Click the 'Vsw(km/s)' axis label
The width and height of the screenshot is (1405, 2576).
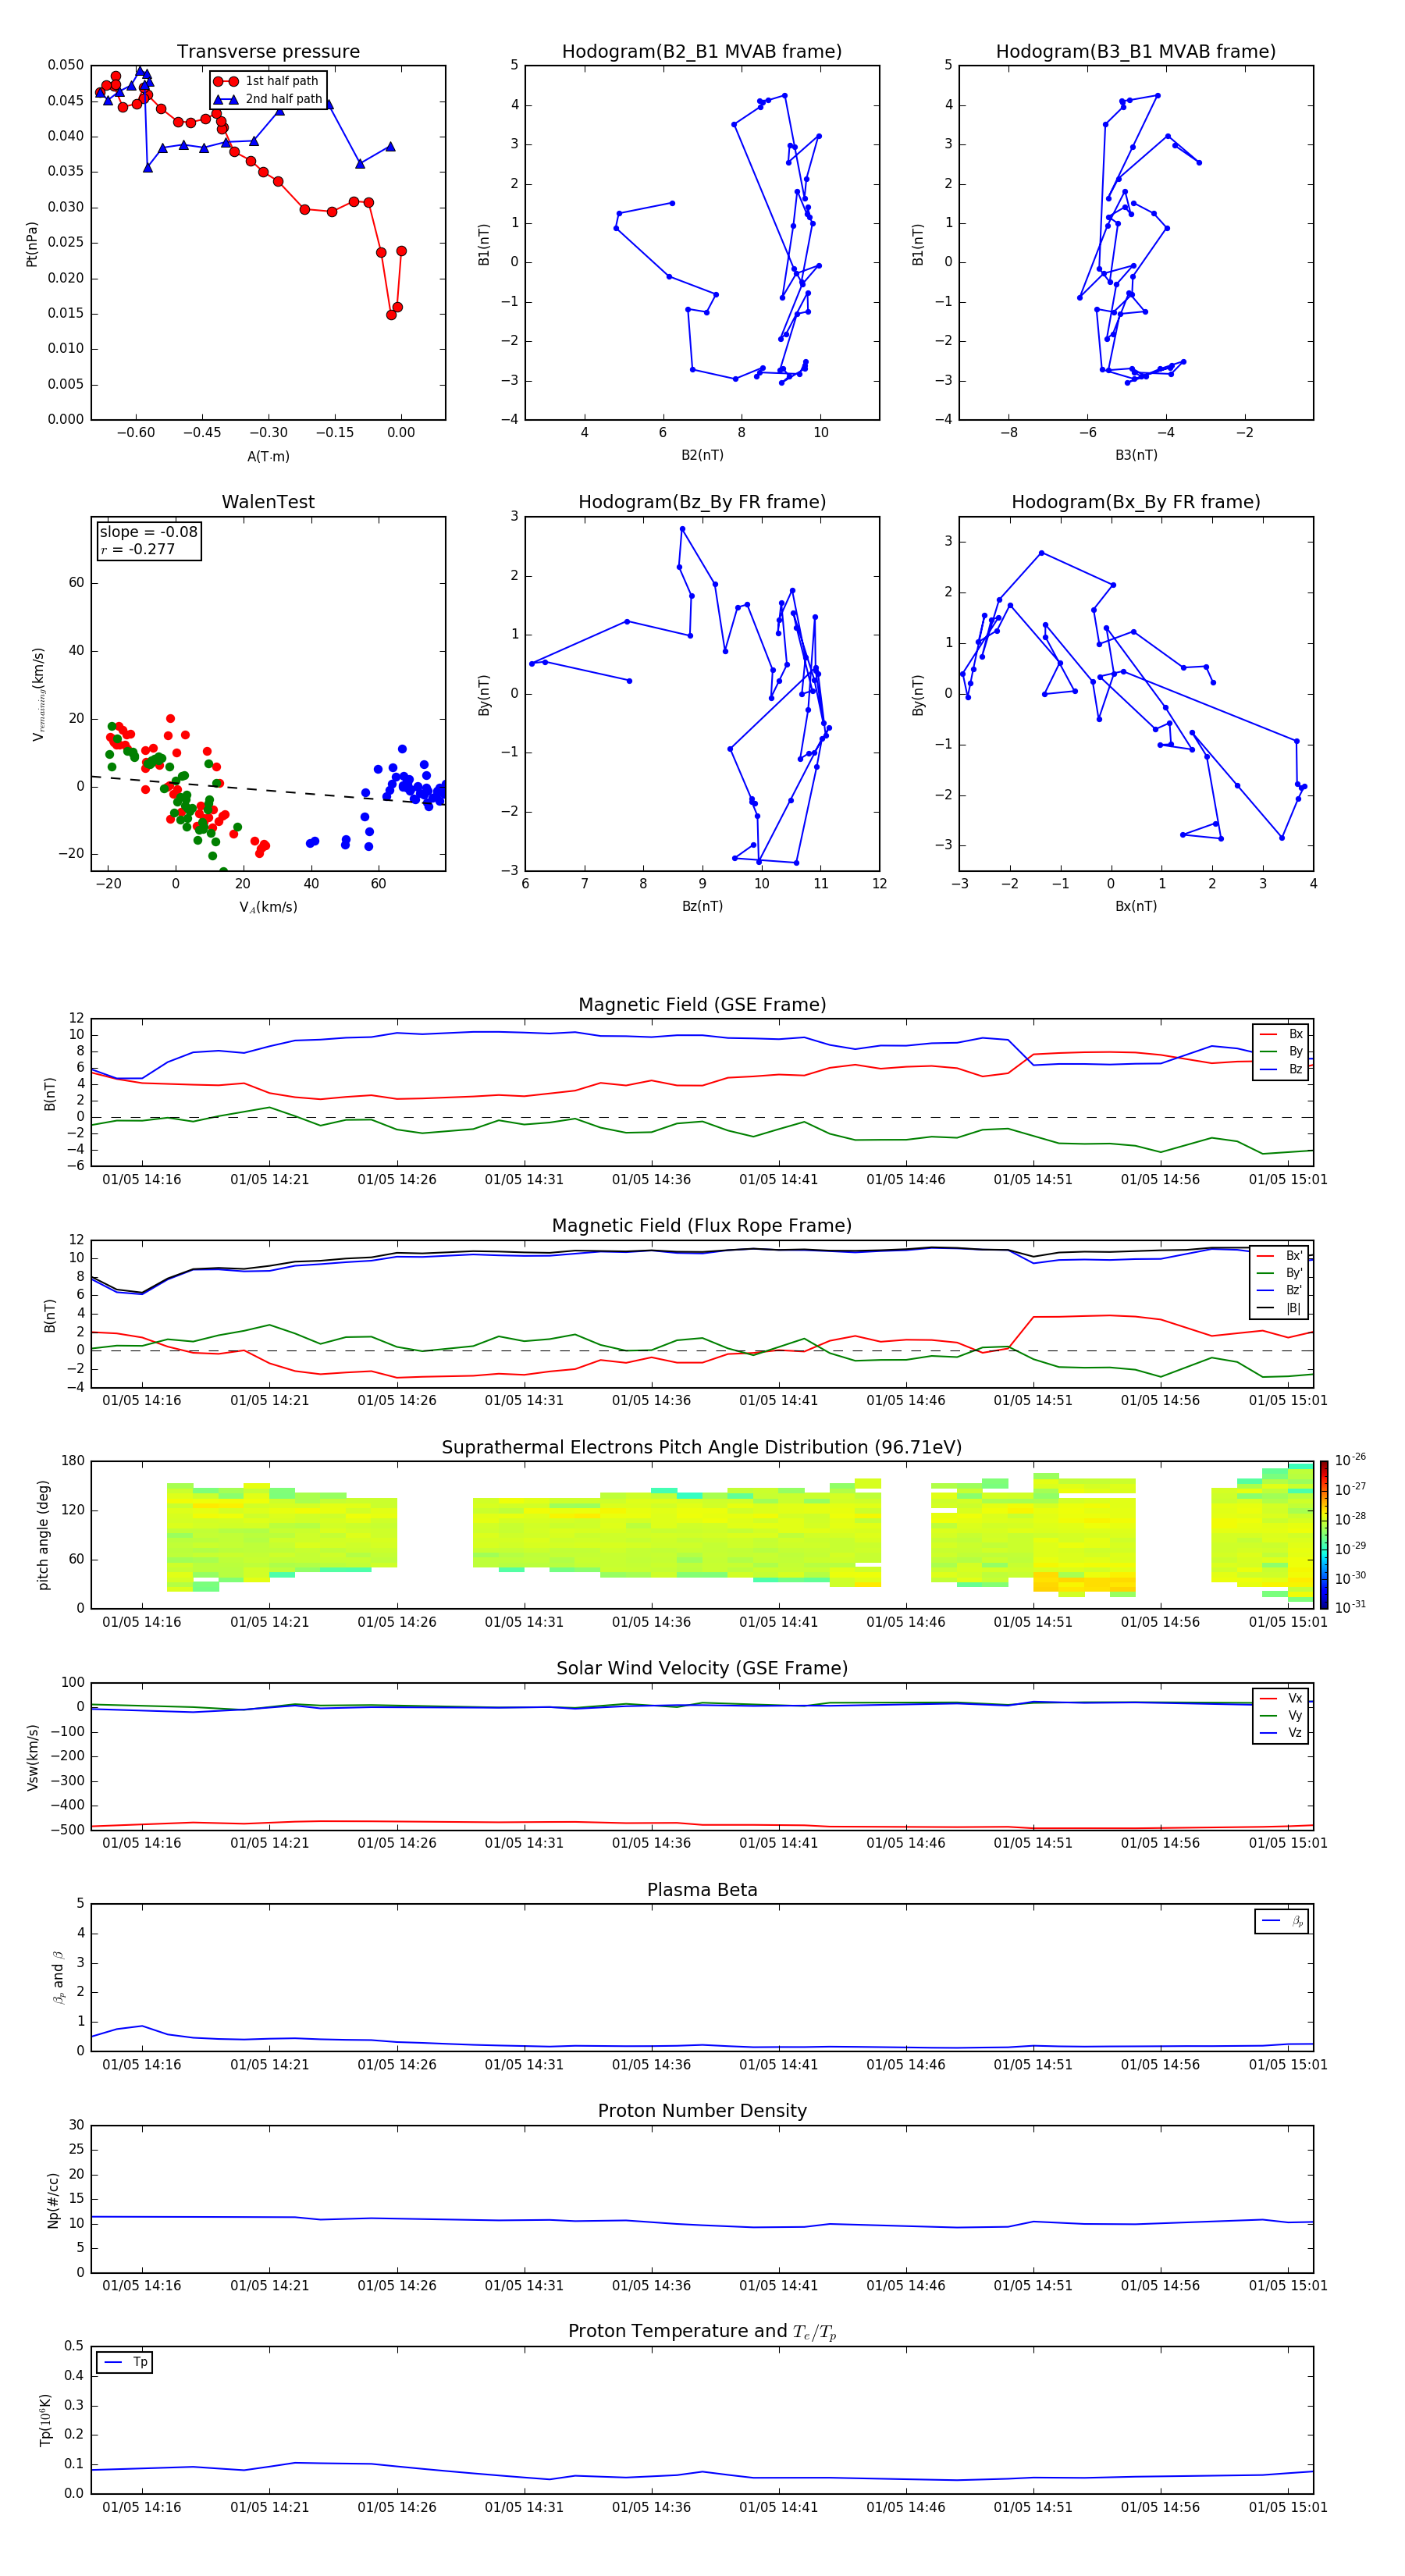point(32,1757)
